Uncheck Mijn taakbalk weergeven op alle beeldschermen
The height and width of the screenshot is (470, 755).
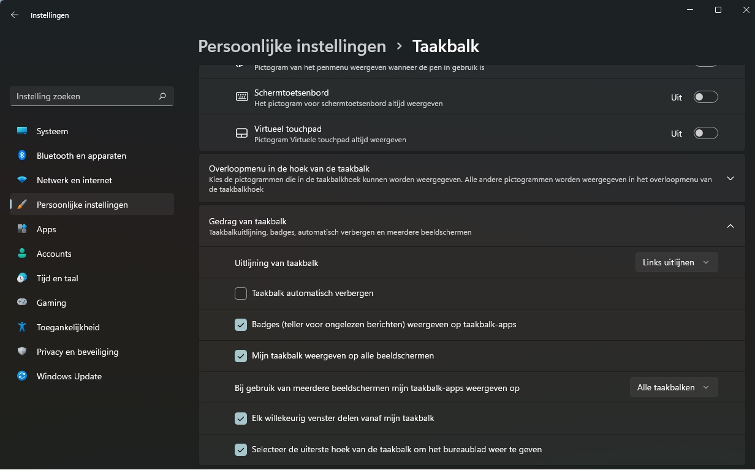[240, 355]
